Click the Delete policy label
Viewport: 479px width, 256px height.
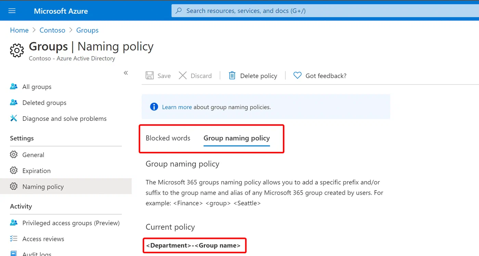tap(259, 76)
